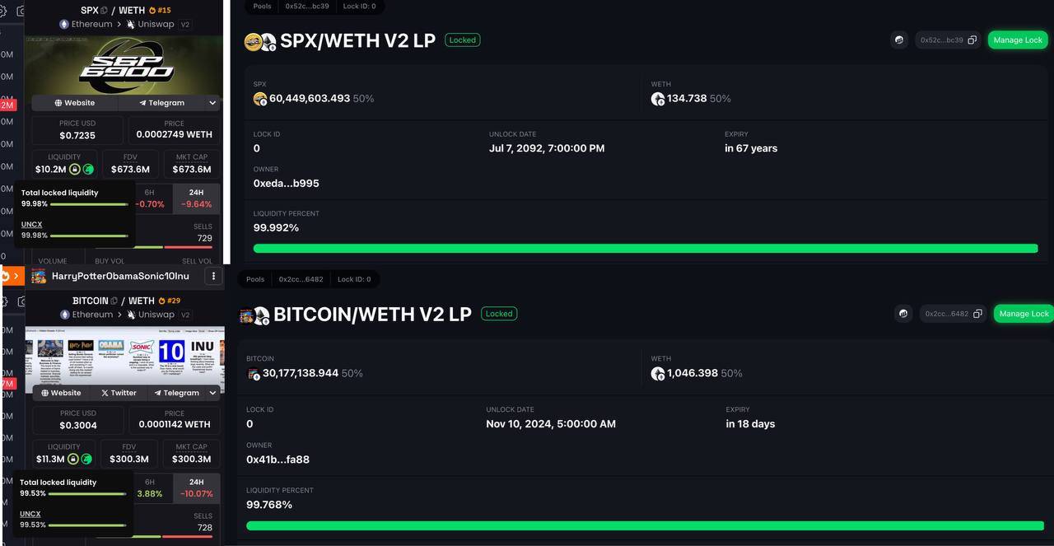Click the liquidity lock icon beside $10.2M
The image size is (1054, 546).
tap(75, 169)
